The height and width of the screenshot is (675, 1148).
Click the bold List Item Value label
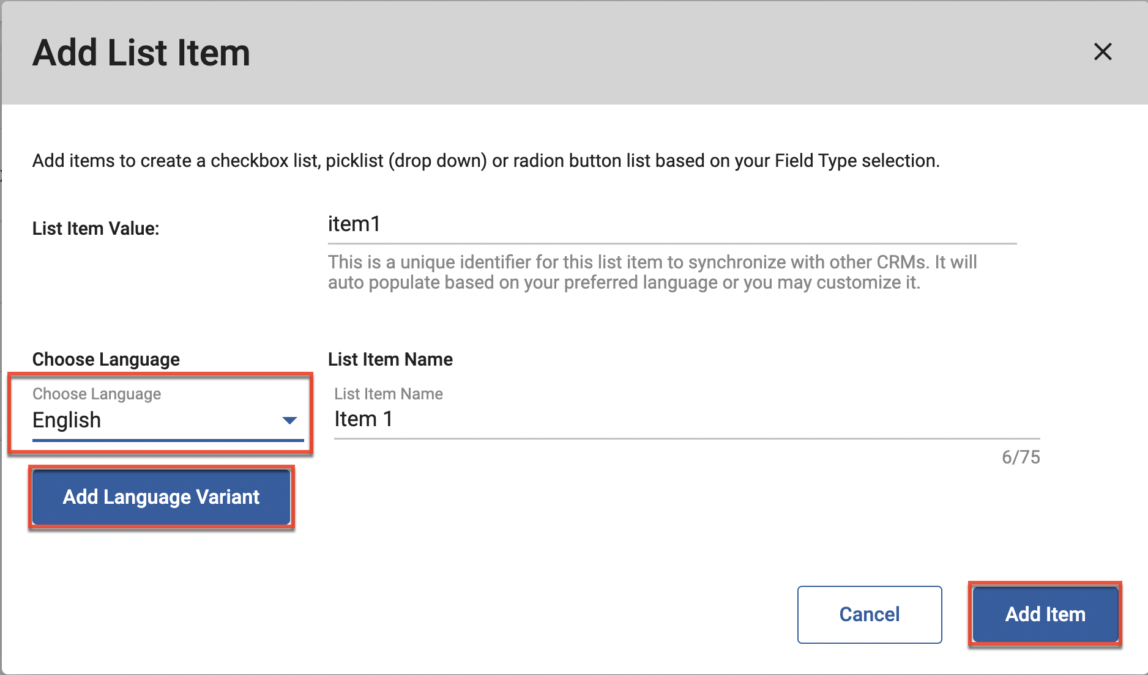coord(96,229)
